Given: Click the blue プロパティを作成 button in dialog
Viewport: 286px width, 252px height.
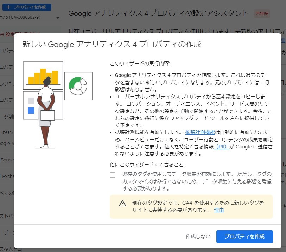Looking at the screenshot, I should (244, 236).
